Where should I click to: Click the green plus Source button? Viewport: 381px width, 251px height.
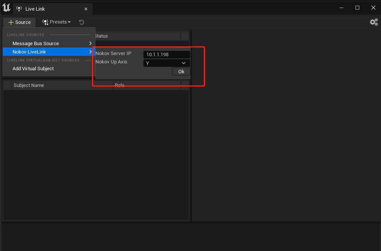(x=19, y=22)
